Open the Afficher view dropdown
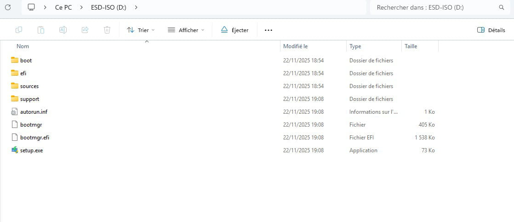The height and width of the screenshot is (222, 514). (x=186, y=30)
